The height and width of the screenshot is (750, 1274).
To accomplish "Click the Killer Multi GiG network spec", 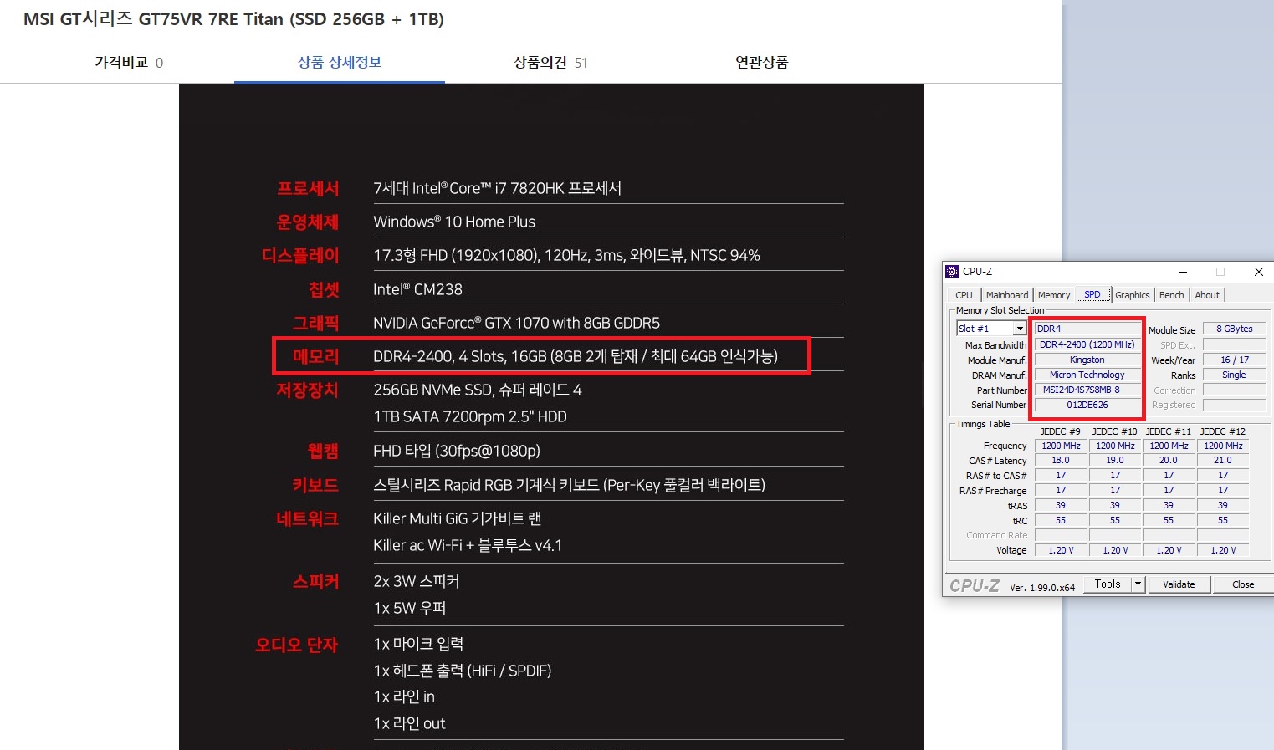I will click(457, 518).
